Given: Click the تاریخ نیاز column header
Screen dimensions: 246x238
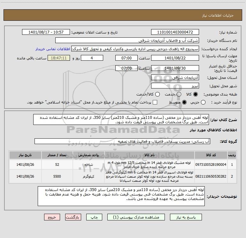Looking at the screenshot, I should 25,155.
